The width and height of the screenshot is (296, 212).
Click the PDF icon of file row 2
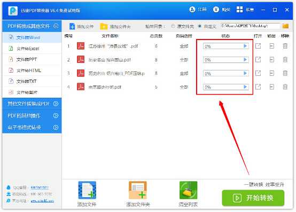tap(81, 60)
